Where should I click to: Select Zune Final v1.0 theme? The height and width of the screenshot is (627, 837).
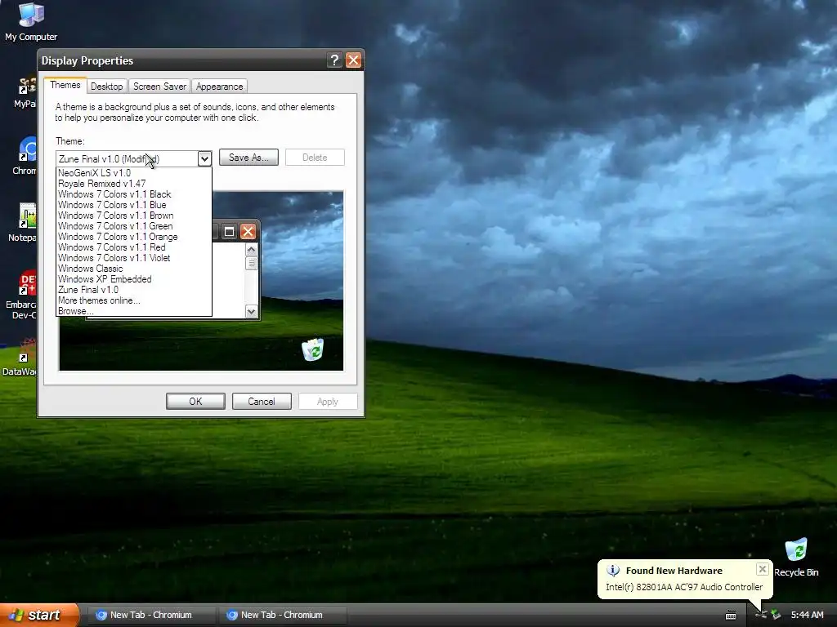point(134,290)
